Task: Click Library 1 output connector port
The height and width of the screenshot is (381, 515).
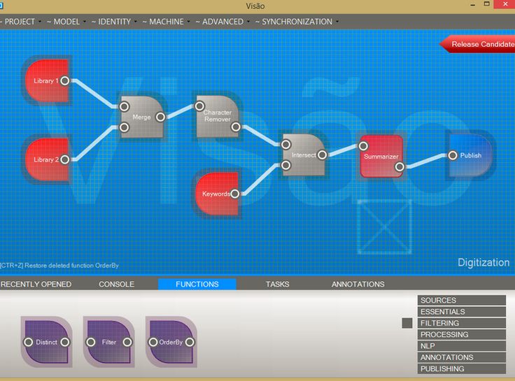Action: [65, 80]
